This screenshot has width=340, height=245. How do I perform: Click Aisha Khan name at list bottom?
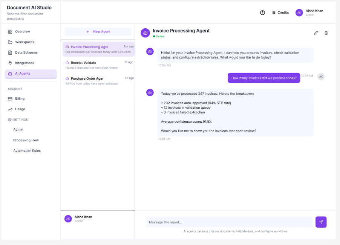tap(83, 217)
